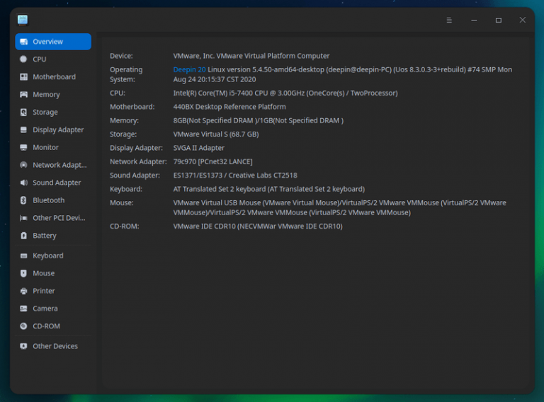Click the Deepin 20 link
This screenshot has width=544, height=402.
(x=189, y=70)
